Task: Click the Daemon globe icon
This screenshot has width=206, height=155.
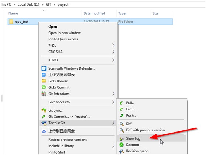Action: click(x=121, y=145)
